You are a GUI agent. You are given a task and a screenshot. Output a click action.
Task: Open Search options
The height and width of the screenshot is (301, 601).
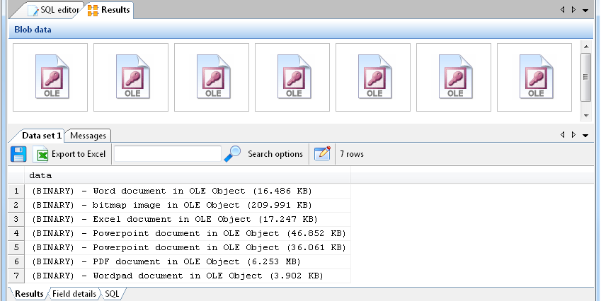[x=275, y=154]
